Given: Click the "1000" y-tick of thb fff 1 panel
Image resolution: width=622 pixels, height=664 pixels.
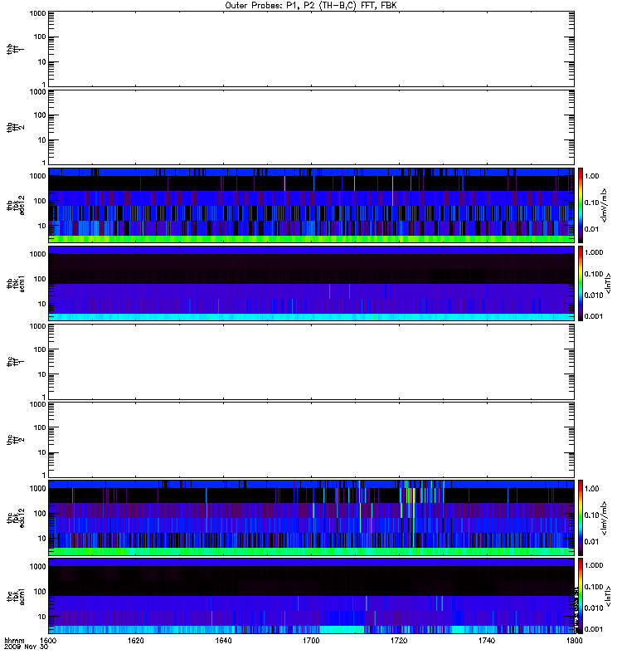Looking at the screenshot, I should click(37, 13).
